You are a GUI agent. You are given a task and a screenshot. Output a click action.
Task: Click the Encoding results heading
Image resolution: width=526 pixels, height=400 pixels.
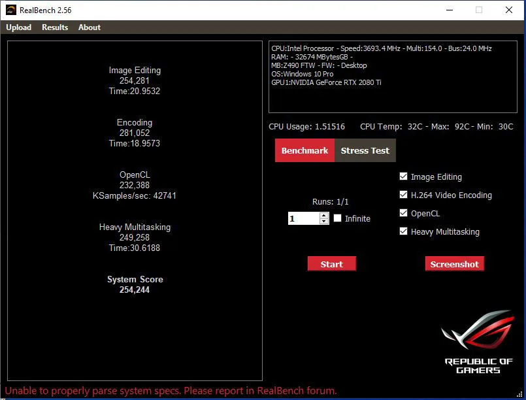135,122
